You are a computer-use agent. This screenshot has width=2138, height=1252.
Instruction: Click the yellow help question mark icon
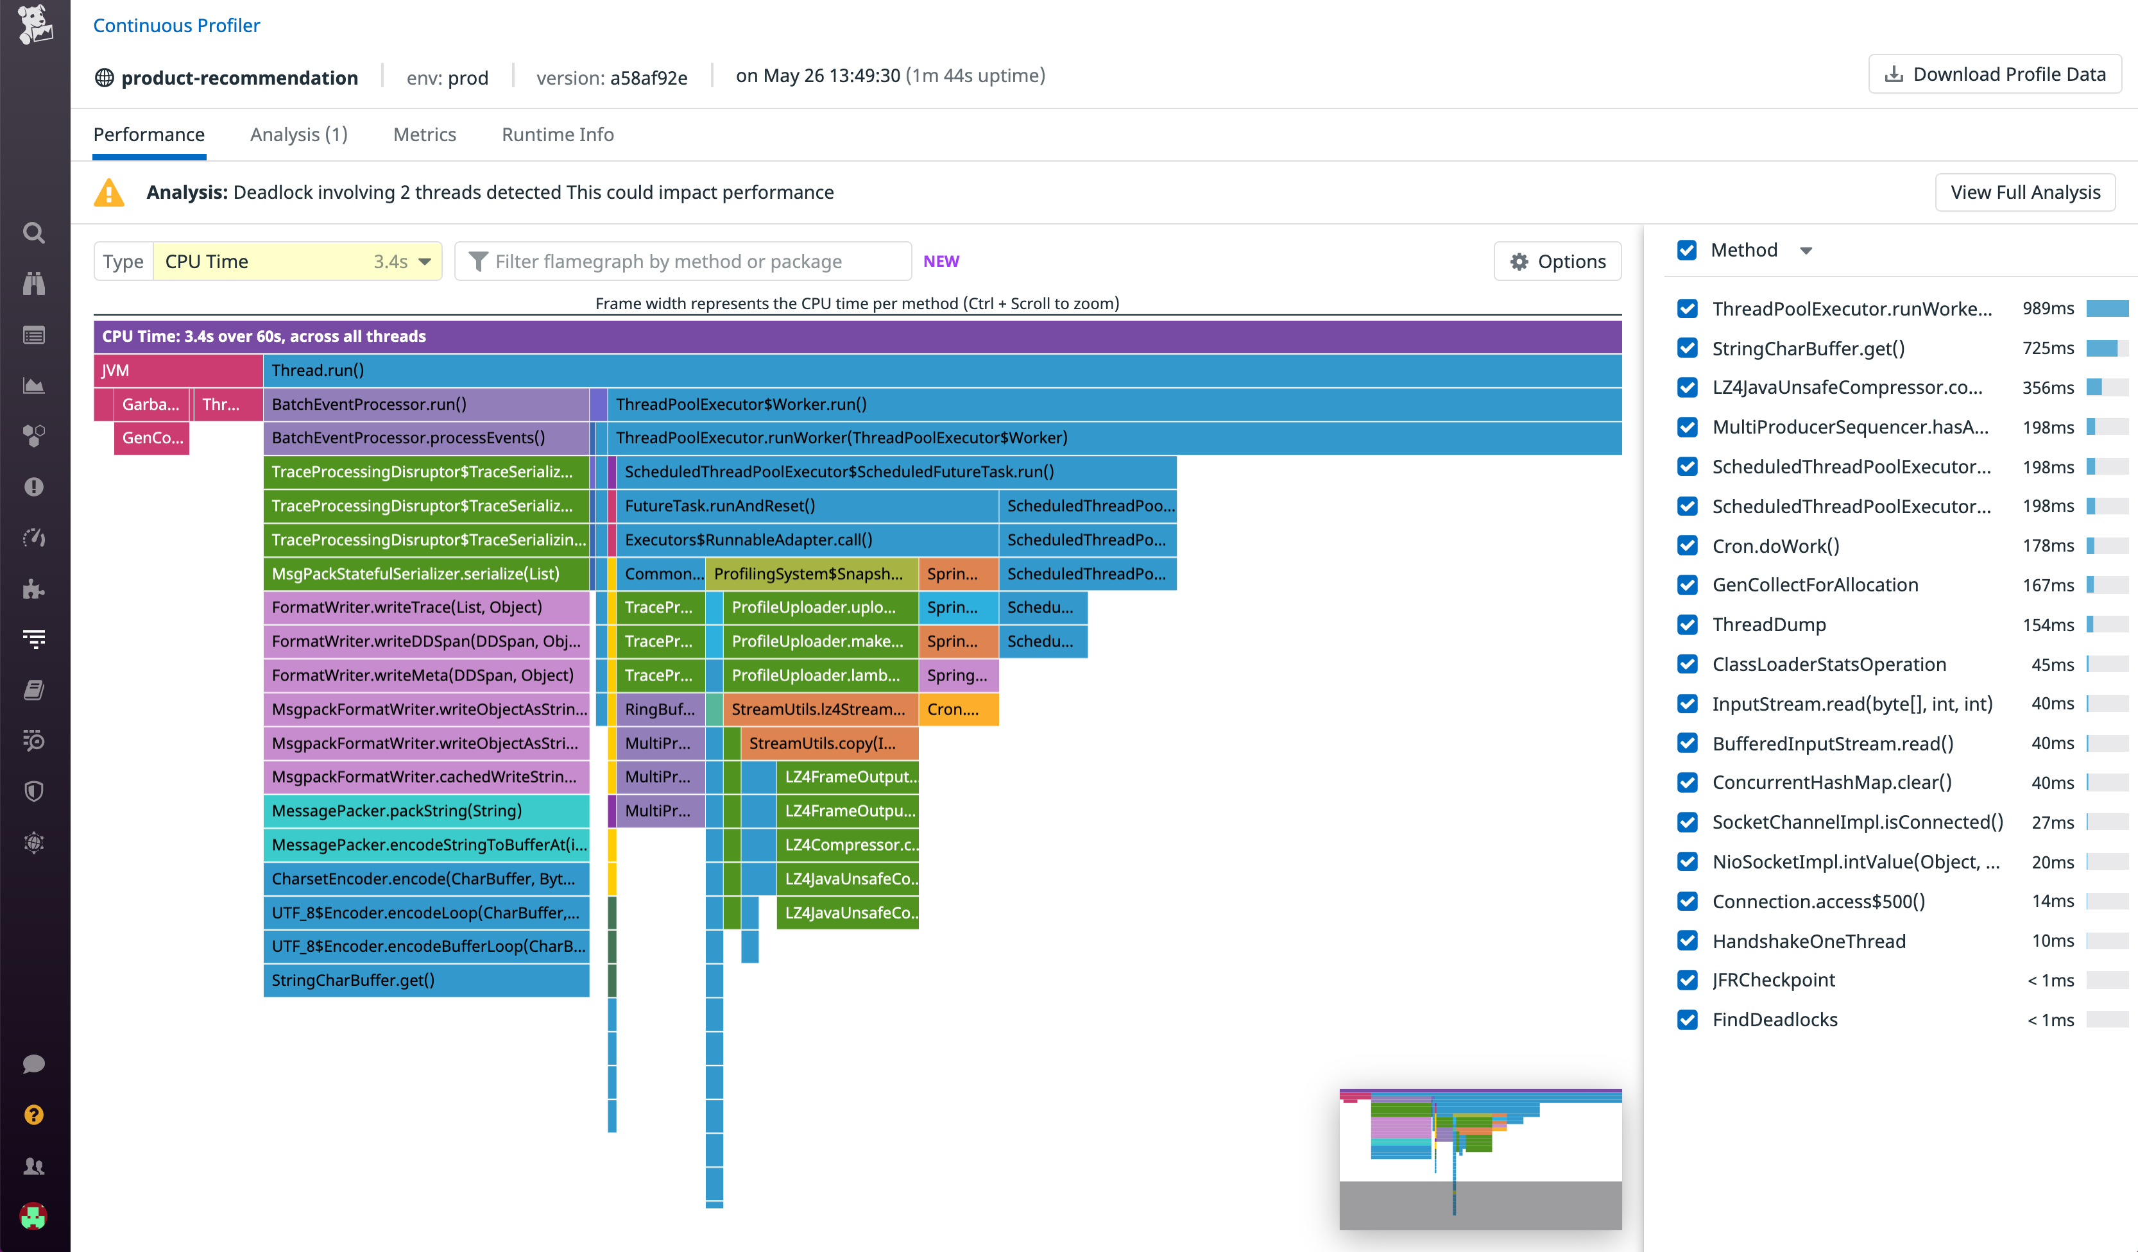point(34,1113)
